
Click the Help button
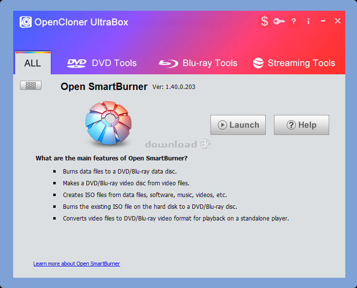301,125
